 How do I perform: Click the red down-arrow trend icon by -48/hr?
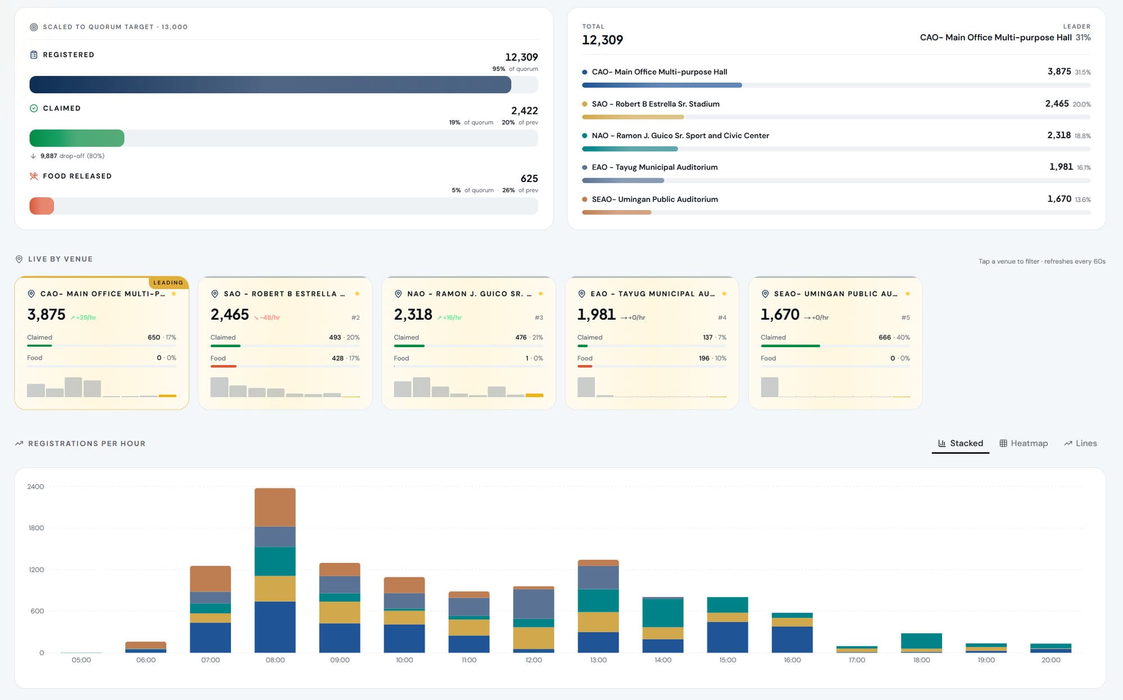(x=256, y=318)
